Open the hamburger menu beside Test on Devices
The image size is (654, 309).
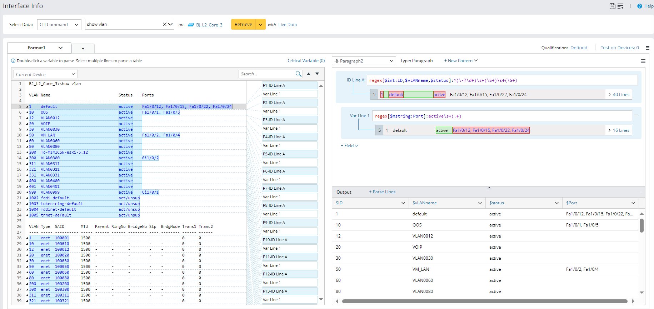[647, 48]
